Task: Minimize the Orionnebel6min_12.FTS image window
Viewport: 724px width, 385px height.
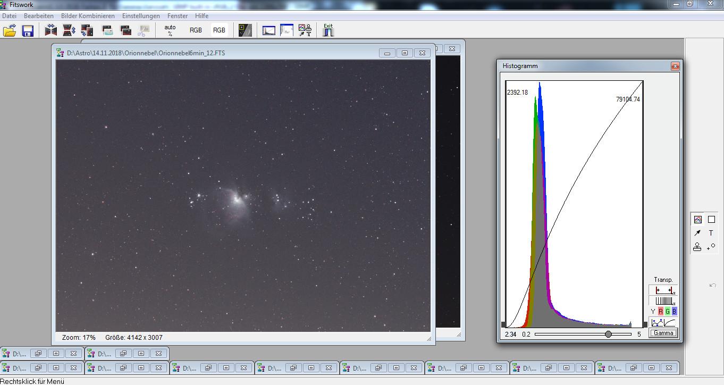Action: coord(387,53)
